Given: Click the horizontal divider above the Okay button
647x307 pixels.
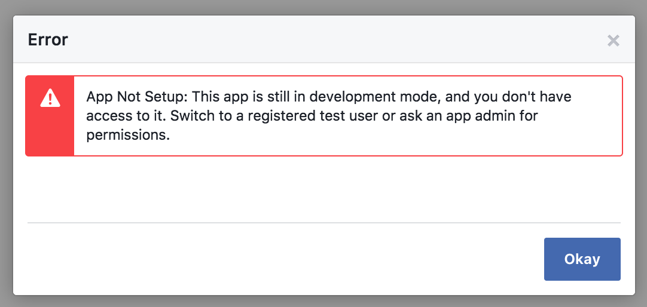Looking at the screenshot, I should [x=323, y=223].
